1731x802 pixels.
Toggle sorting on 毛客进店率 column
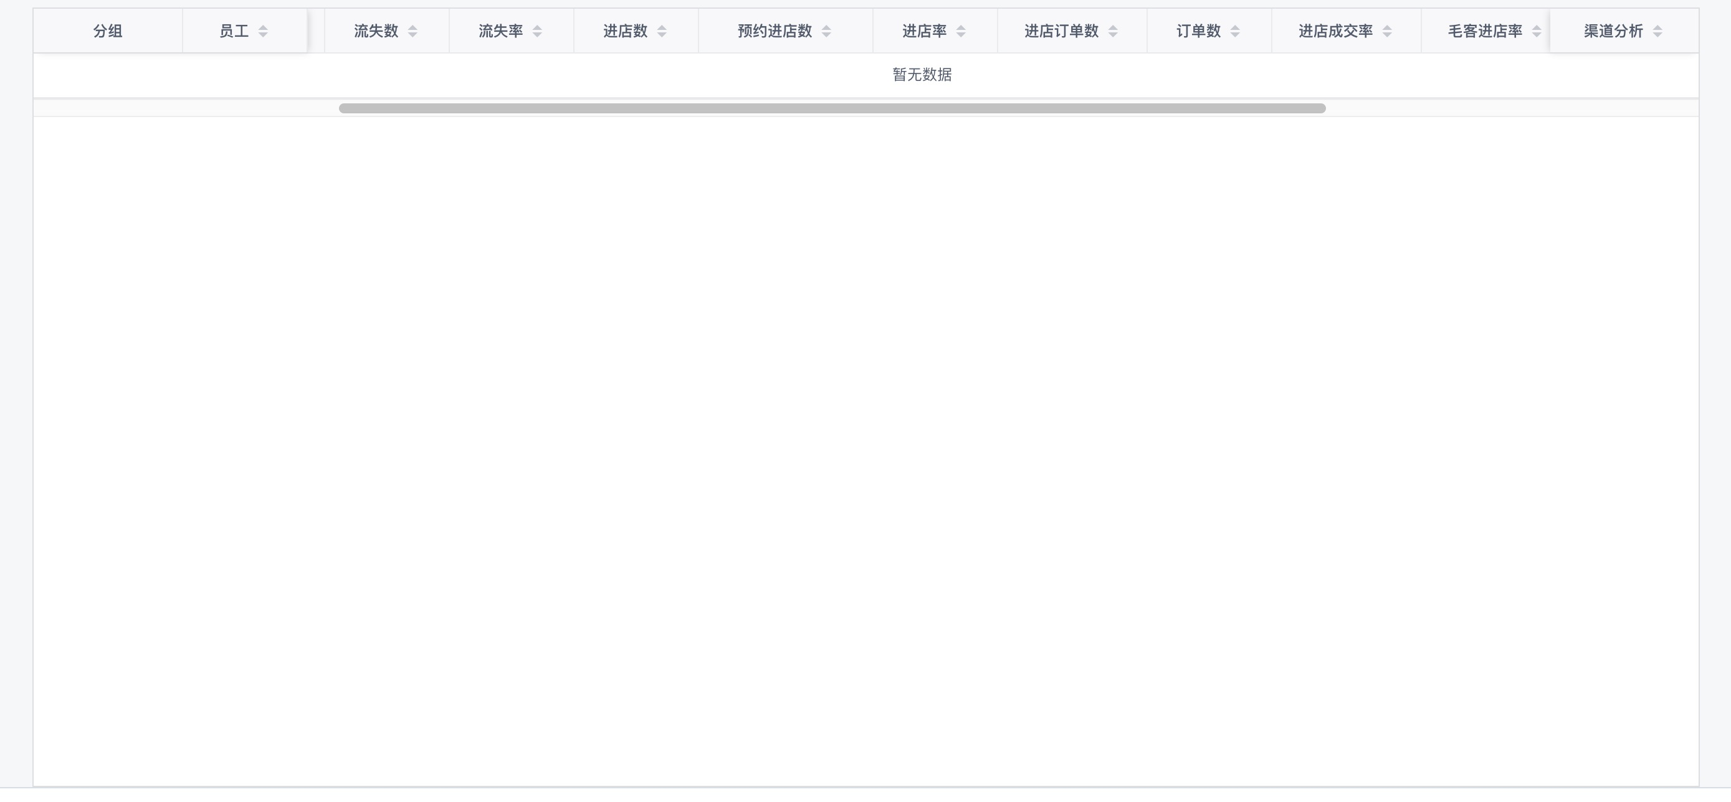[x=1537, y=31]
